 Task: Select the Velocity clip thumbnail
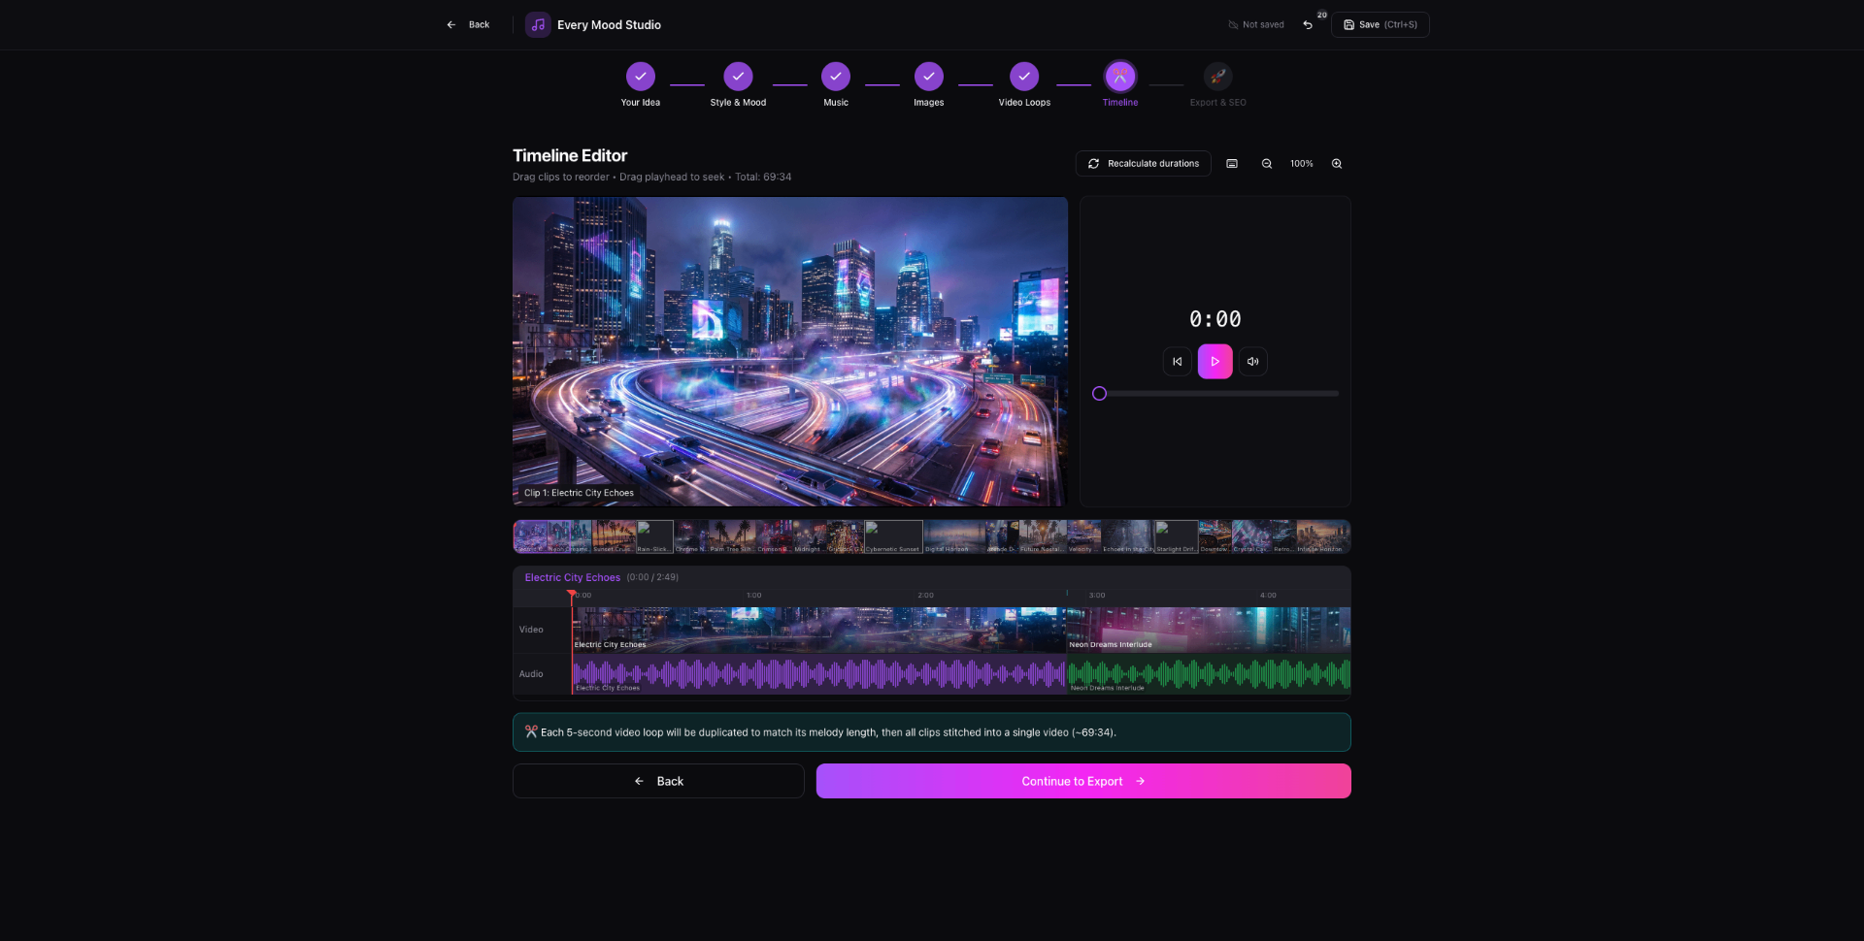1083,536
